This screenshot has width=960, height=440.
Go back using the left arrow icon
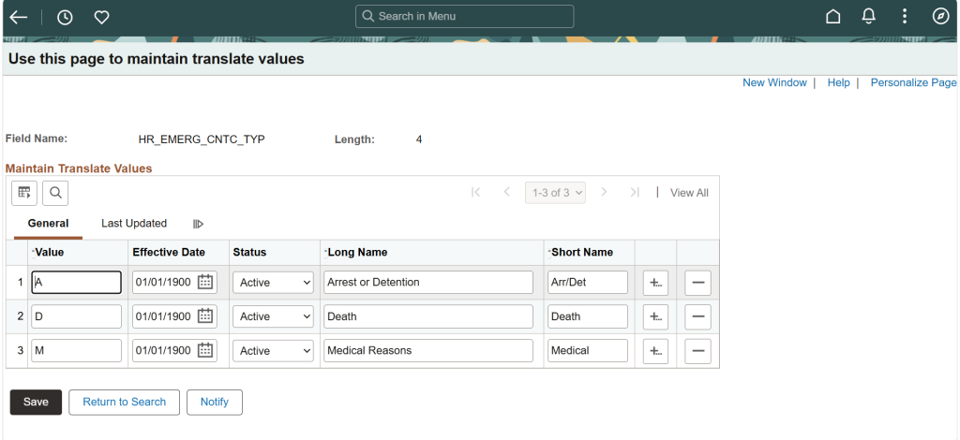click(x=19, y=17)
